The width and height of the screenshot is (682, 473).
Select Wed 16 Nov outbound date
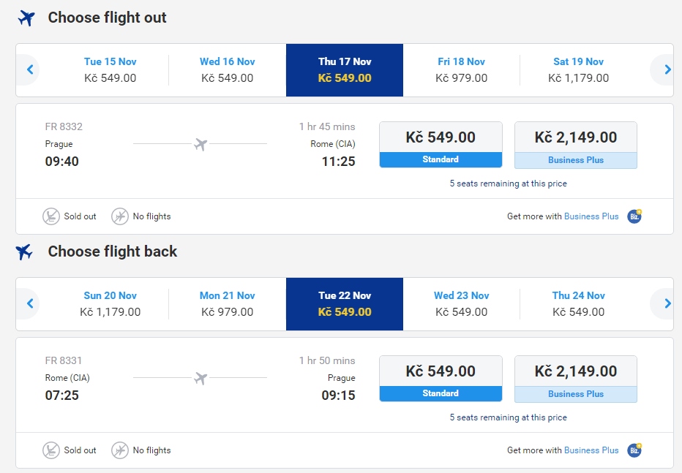pos(227,70)
